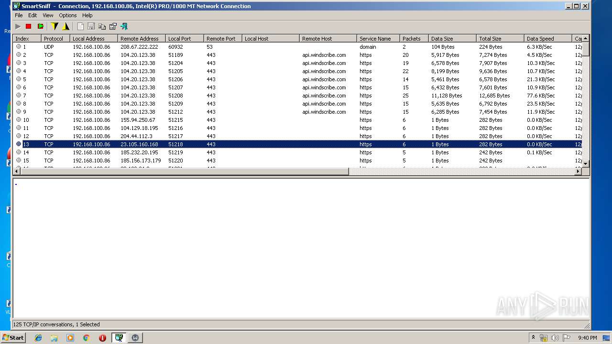This screenshot has width=612, height=344.
Task: Click the Action Center flag tray icon
Action: (566, 338)
